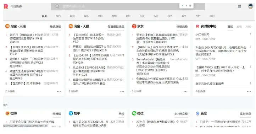The image size is (256, 134).
Task: Click the 3 分钟前 update time on 京东 card
Action: (137, 91)
